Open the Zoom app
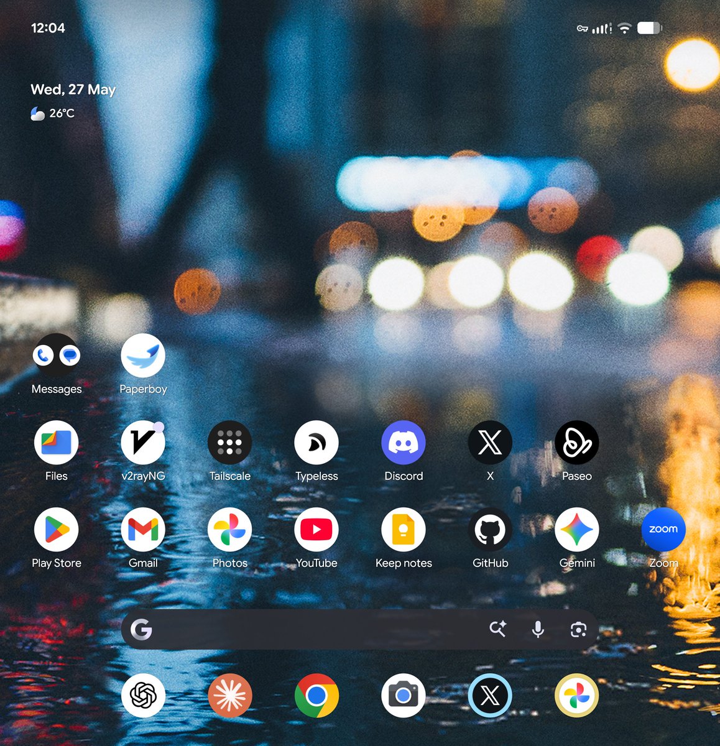Viewport: 720px width, 746px height. click(663, 530)
